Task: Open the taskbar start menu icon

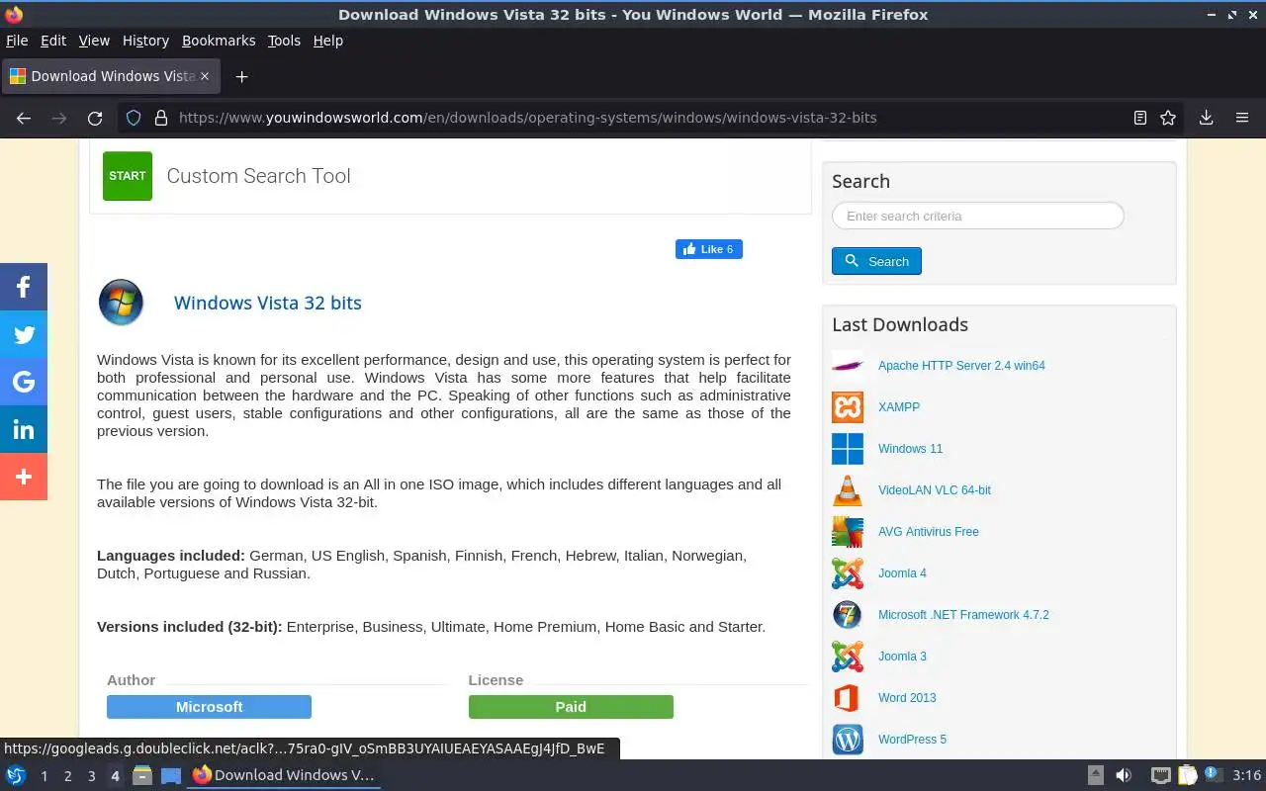Action: [x=16, y=775]
